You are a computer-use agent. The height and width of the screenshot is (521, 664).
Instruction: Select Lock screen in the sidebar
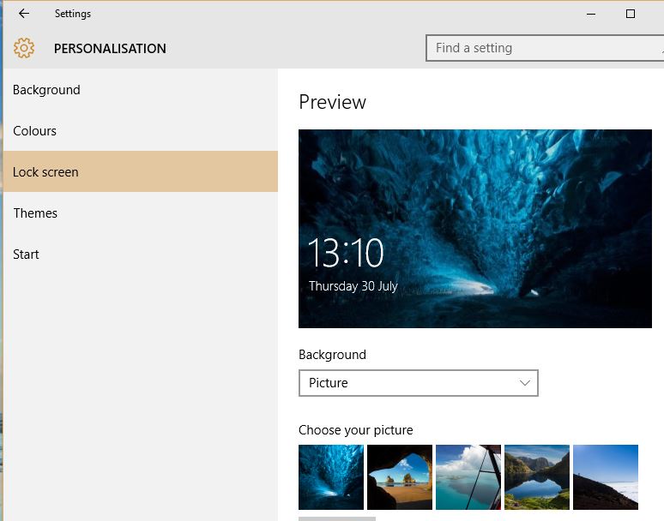coord(46,172)
